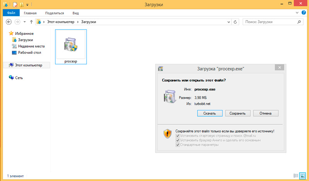Go up one folder level
The height and width of the screenshot is (181, 309).
[x=31, y=22]
